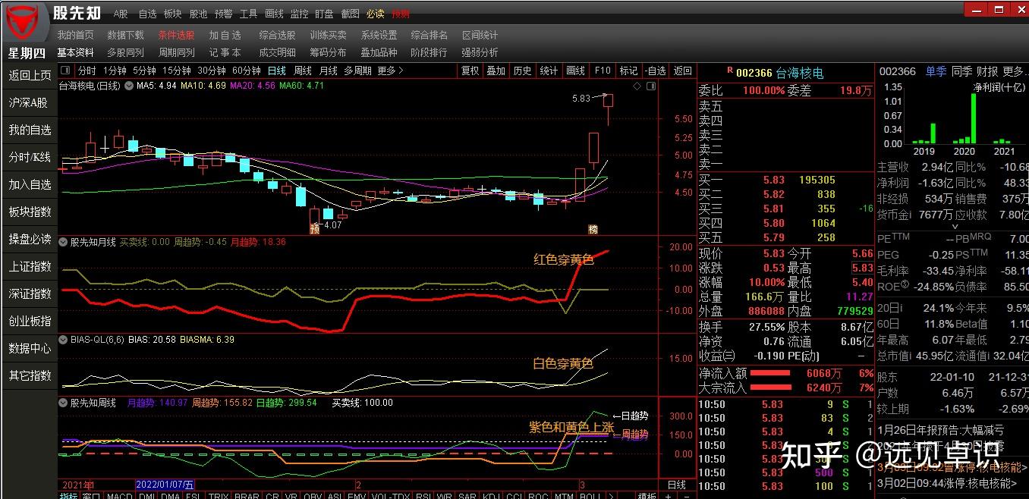Click the 条件选股 button

(176, 35)
